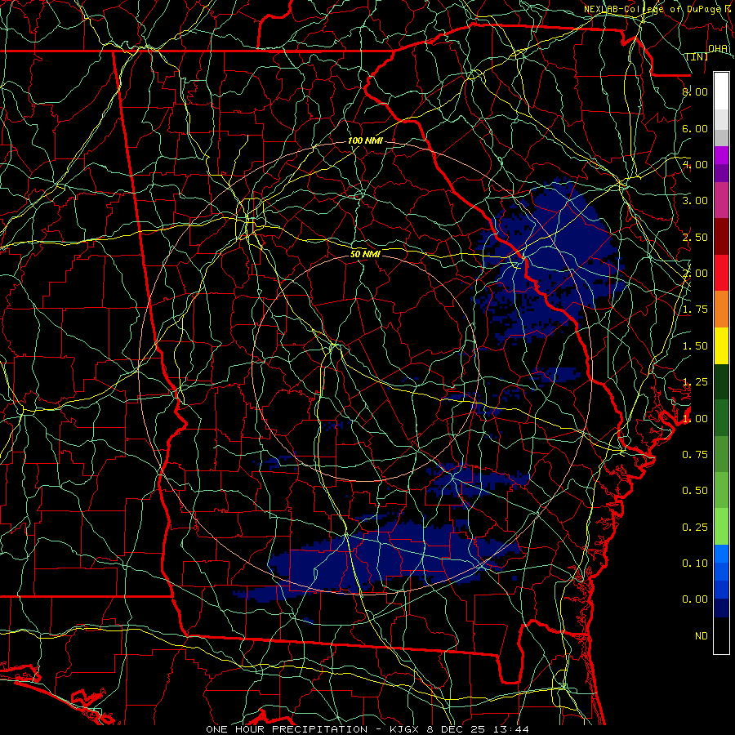Click the "[IN]" units label

[x=697, y=56]
